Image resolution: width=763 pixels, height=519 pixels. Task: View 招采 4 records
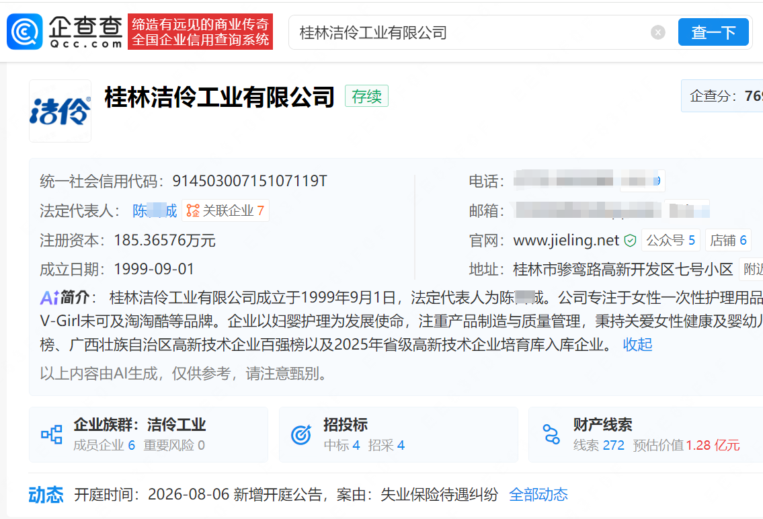click(387, 445)
